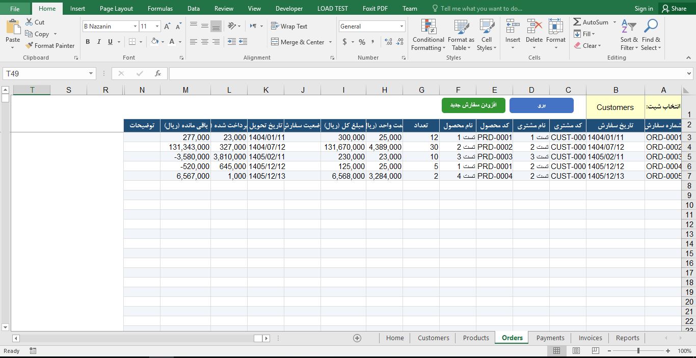Open the borders dropdown arrow
The height and width of the screenshot is (358, 696).
(141, 42)
